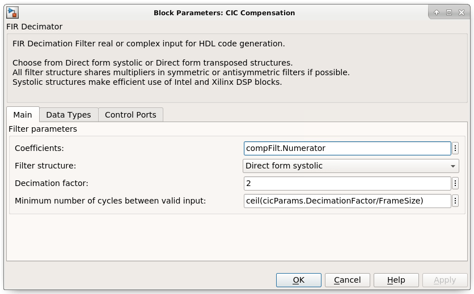Open the Data Types tab
Viewport: 474px width, 294px height.
69,115
